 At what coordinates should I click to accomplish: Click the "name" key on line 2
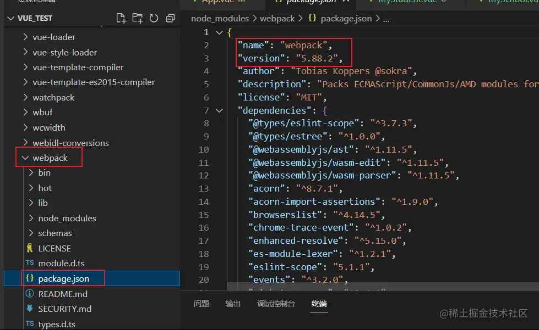253,45
